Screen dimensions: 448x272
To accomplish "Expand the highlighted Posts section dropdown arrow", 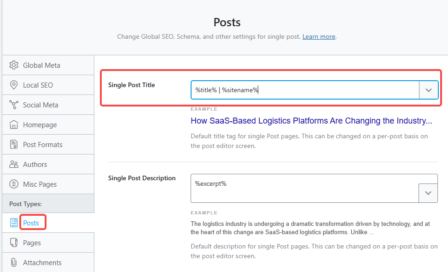I will pos(428,90).
